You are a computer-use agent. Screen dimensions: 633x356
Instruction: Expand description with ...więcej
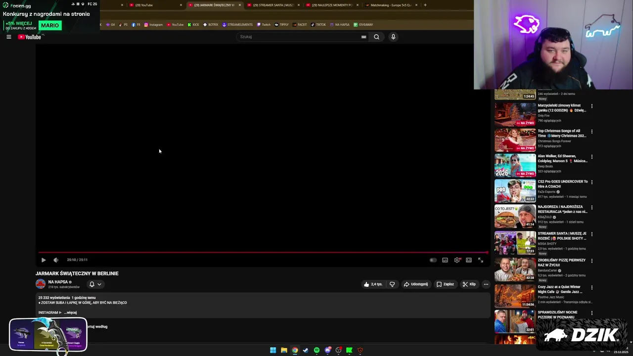70,312
